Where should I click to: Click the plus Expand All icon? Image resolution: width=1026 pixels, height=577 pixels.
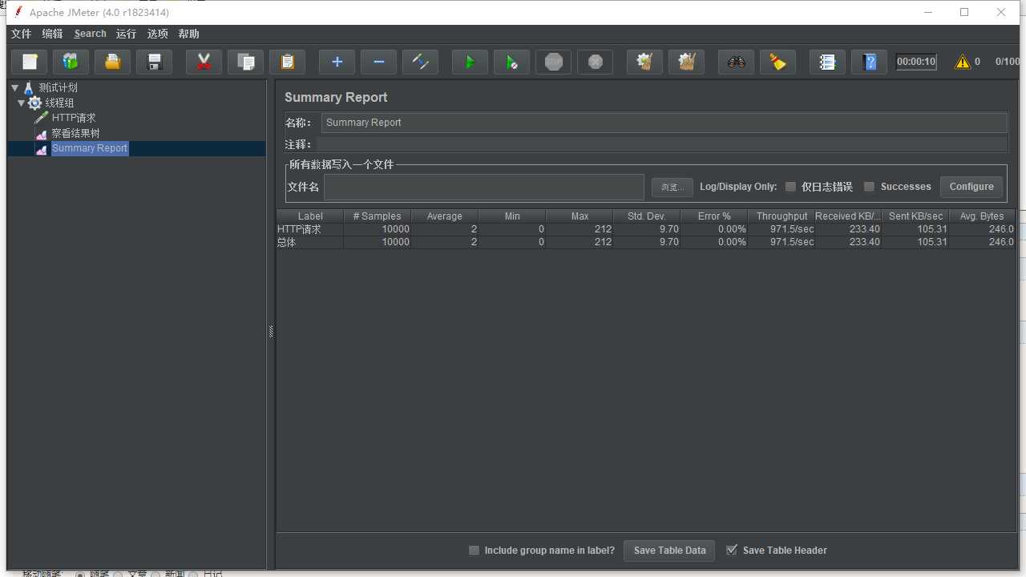click(x=337, y=62)
